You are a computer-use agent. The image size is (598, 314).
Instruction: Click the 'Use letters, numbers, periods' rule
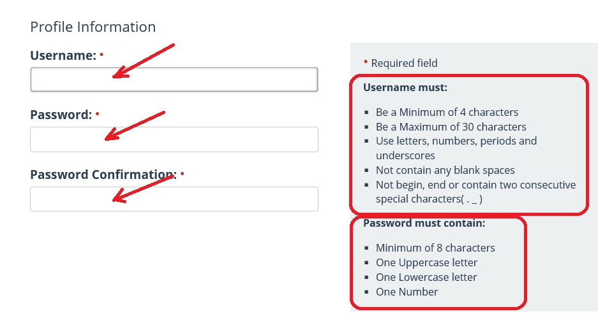click(456, 141)
